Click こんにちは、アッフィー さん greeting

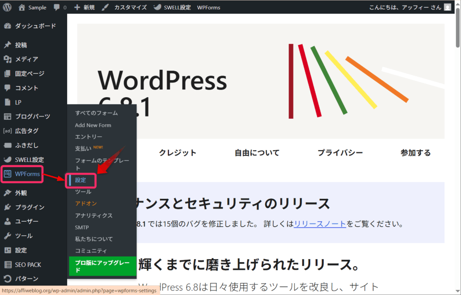(405, 7)
